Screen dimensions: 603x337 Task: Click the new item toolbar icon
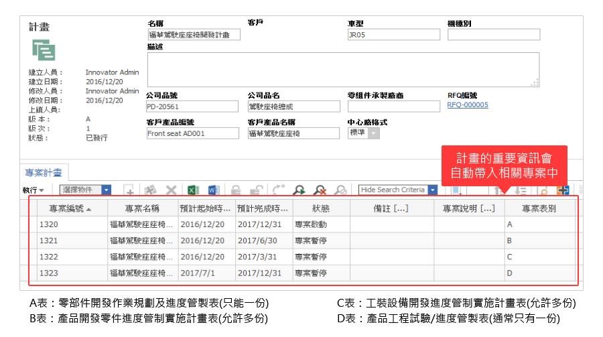tap(129, 190)
